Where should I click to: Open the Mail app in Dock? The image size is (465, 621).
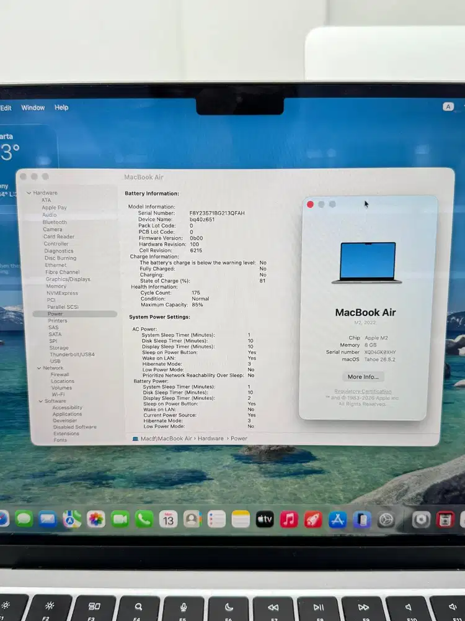[x=48, y=519]
